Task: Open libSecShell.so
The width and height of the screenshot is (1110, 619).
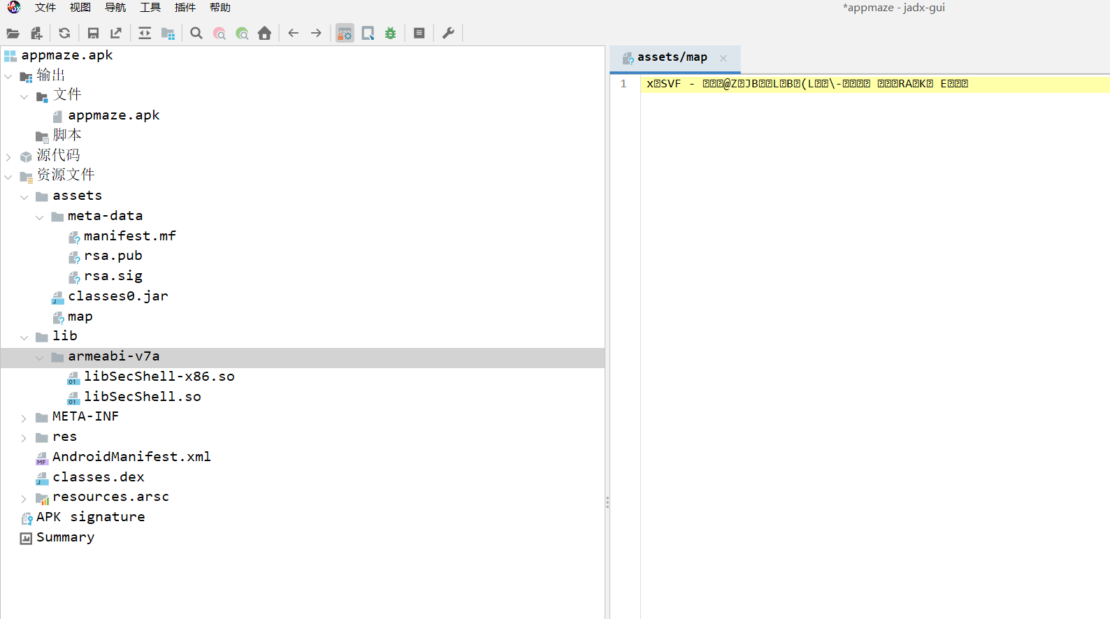Action: (x=143, y=397)
